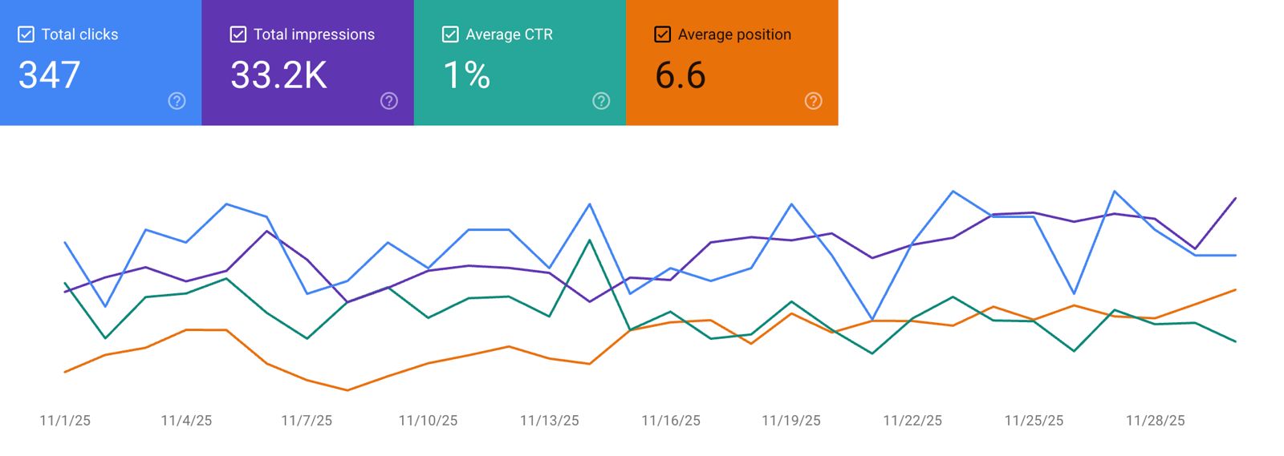This screenshot has width=1284, height=456.
Task: Click the 11/19/25 date axis label
Action: pos(791,421)
